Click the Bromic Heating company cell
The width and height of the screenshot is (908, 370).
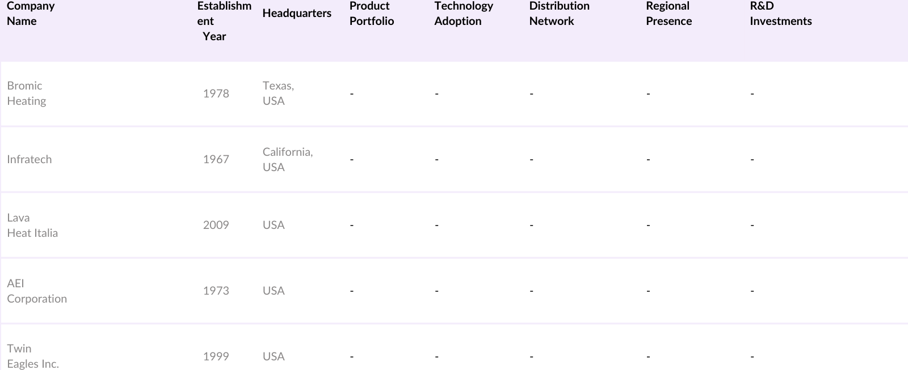[x=27, y=93]
